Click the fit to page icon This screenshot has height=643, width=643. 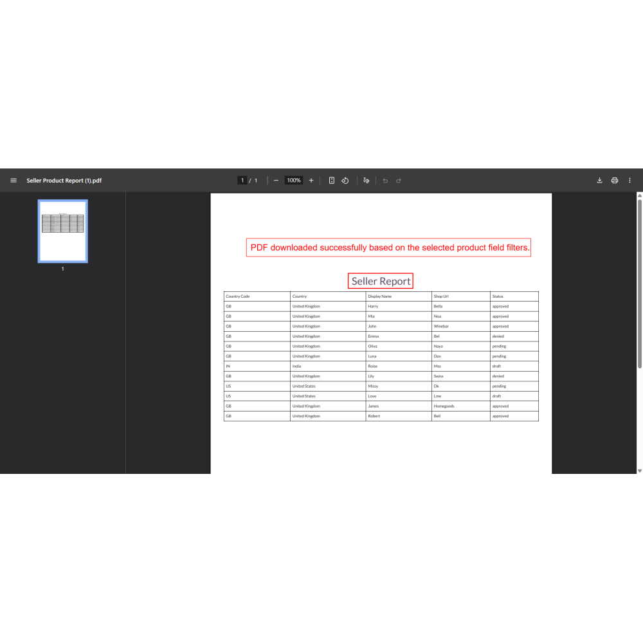click(x=332, y=181)
